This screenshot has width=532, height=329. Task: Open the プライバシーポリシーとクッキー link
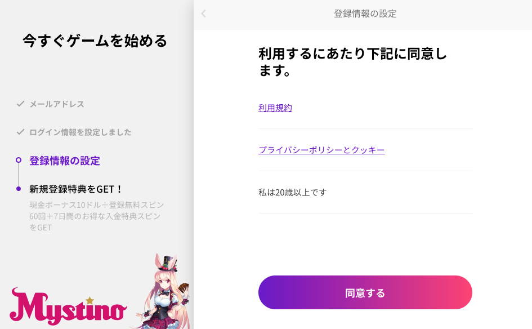pyautogui.click(x=321, y=150)
